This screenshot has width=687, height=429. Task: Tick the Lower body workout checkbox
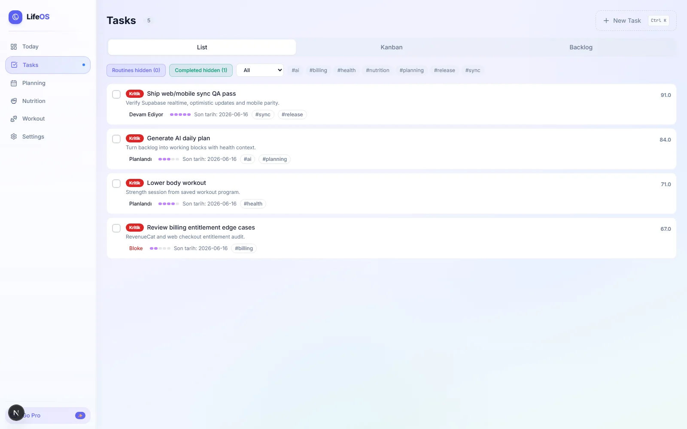(116, 184)
